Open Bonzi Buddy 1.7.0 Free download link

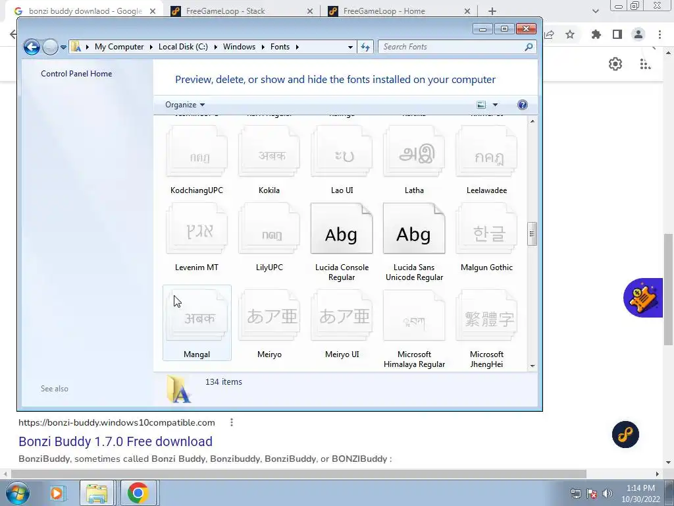click(116, 441)
